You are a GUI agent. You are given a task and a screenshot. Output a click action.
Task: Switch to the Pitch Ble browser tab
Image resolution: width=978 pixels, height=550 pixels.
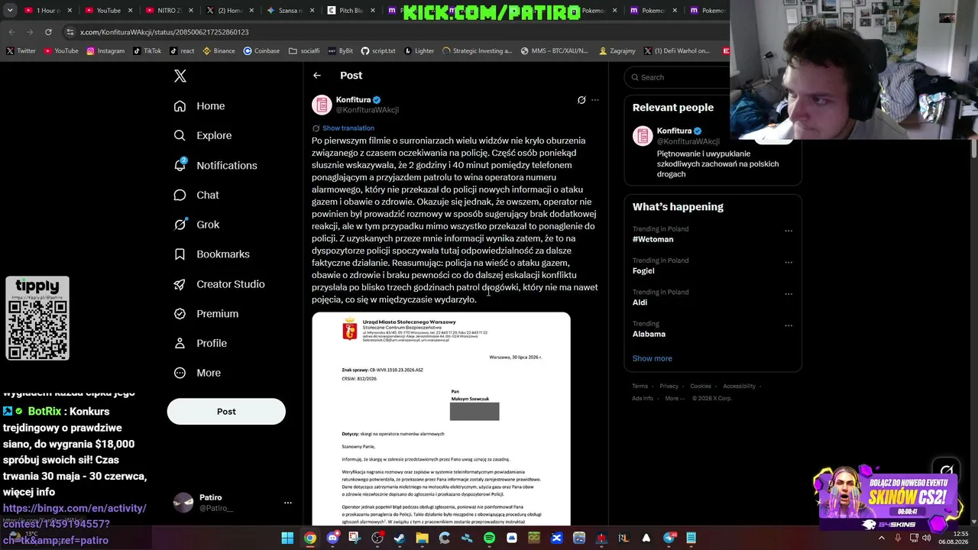(x=351, y=11)
